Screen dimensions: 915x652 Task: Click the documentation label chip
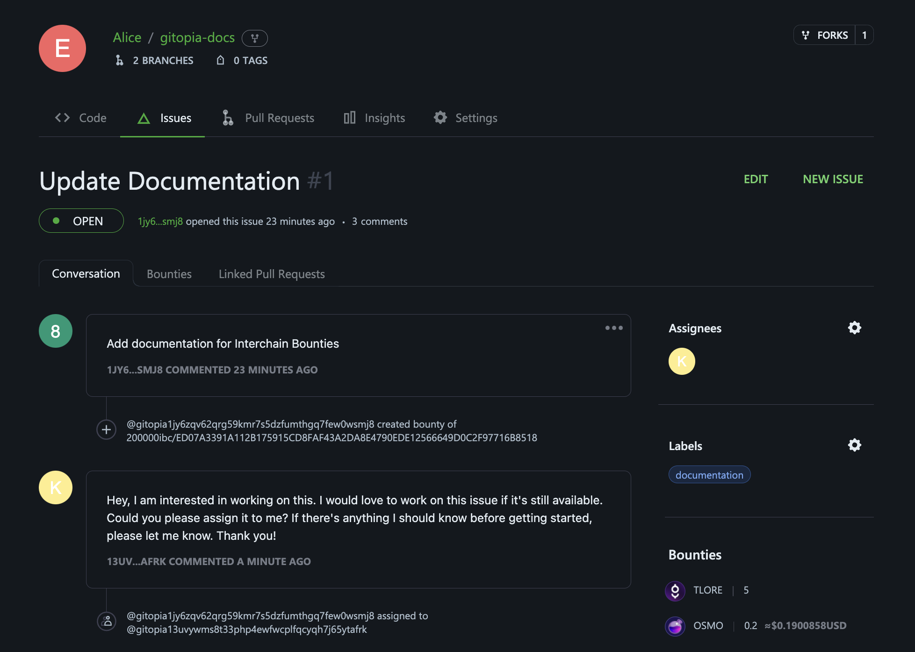pyautogui.click(x=709, y=475)
